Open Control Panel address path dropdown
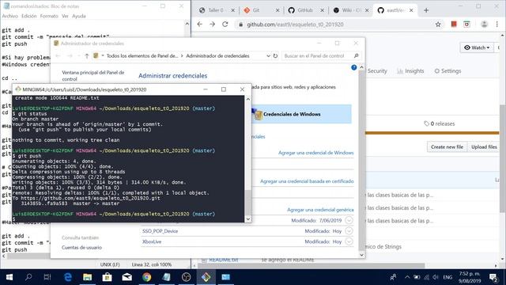506x285 pixels. tap(268, 56)
